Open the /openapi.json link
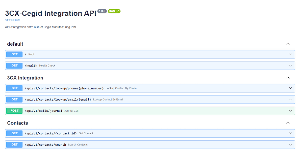Image resolution: width=303 pixels, height=155 pixels. (12, 20)
